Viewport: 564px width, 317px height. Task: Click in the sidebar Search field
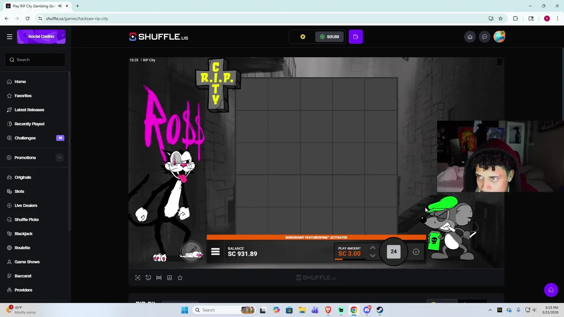35,59
